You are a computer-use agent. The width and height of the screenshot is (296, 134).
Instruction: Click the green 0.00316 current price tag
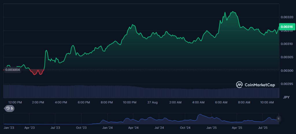286,27
